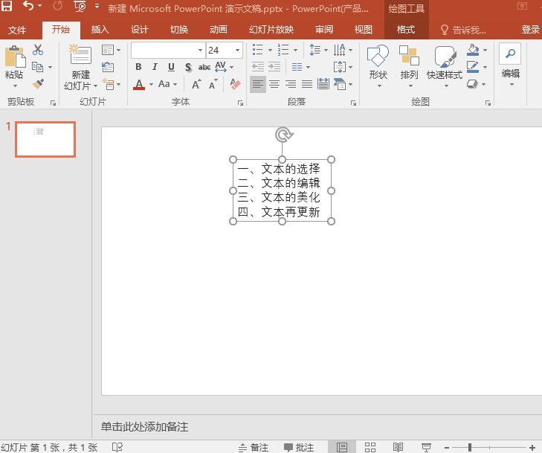Open the 形状 shapes gallery dropdown
Screen dimensions: 542x453
click(x=378, y=75)
